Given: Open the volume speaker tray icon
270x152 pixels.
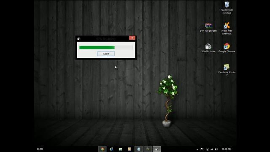Looking at the screenshot, I should 216,149.
